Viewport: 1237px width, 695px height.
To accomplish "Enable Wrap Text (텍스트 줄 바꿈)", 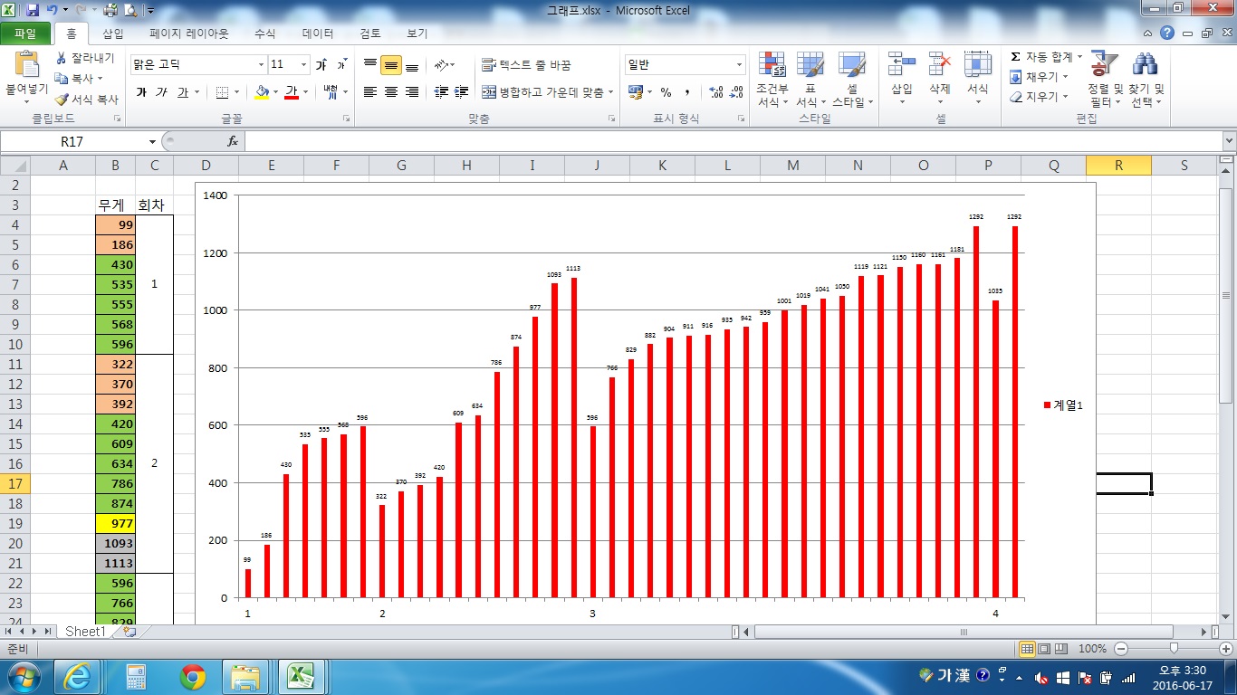I will pos(526,65).
